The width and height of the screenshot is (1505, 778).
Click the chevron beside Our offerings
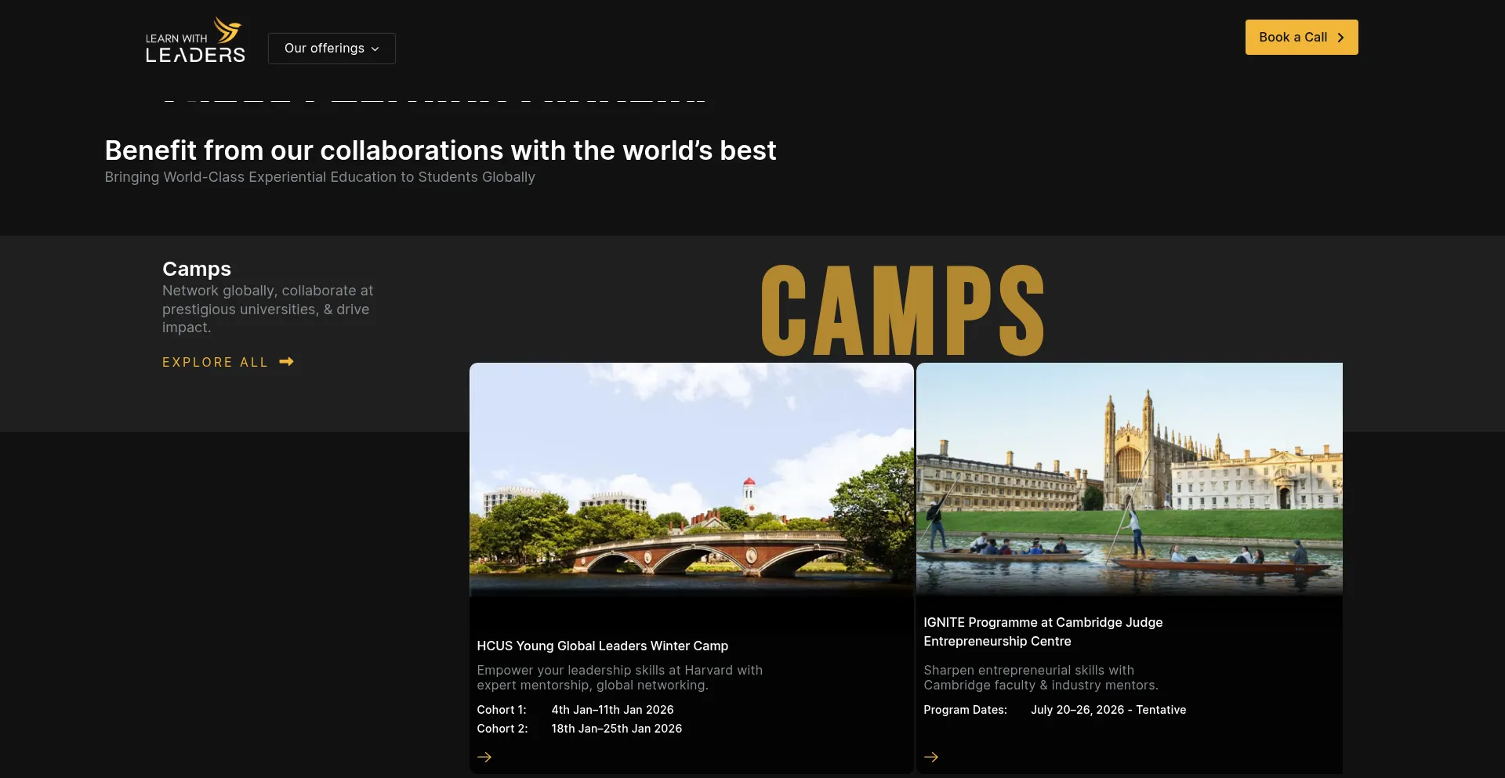point(375,49)
